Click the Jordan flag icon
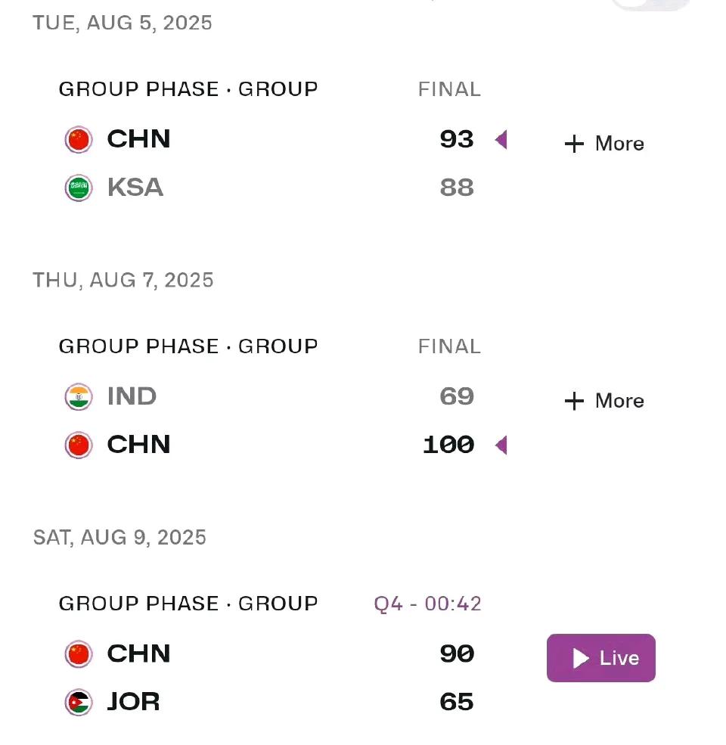 [79, 702]
